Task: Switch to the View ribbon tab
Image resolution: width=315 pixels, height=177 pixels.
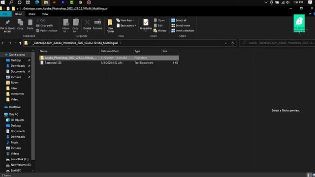Action: click(45, 14)
